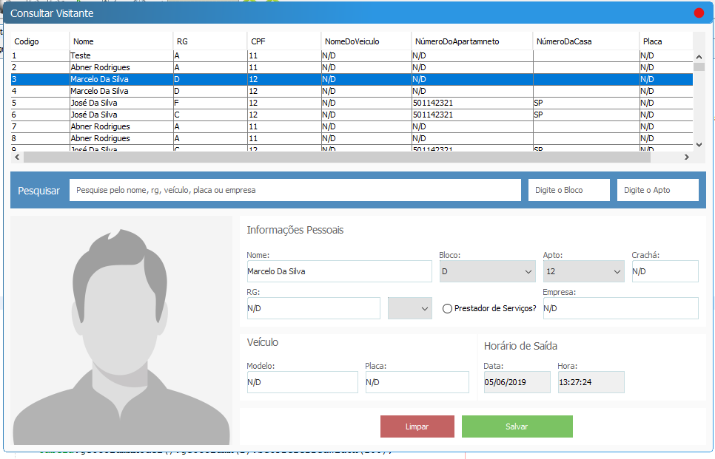
Task: Click the Placa column header
Action: pyautogui.click(x=665, y=41)
